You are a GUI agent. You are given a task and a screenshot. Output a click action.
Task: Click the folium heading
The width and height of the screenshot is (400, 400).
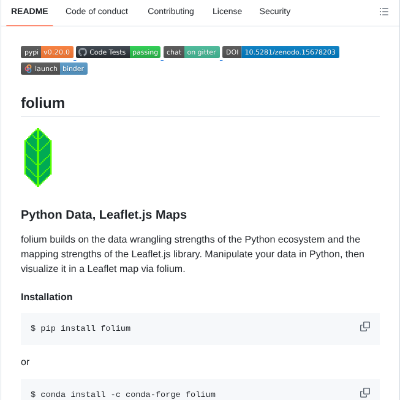pyautogui.click(x=43, y=103)
